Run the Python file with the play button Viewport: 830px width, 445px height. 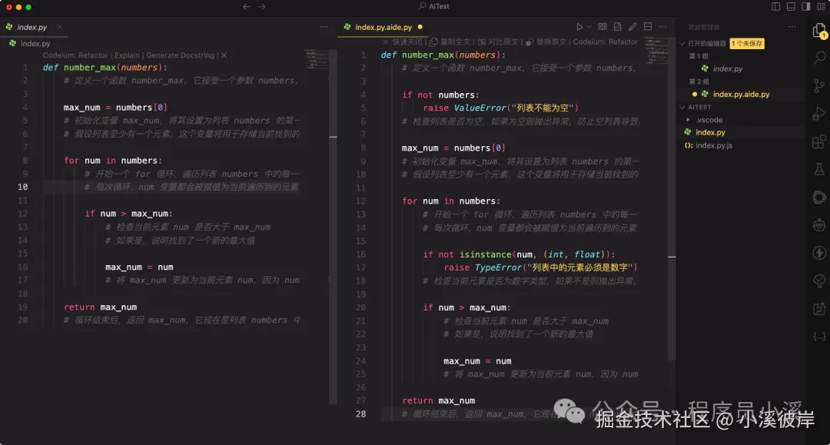[x=580, y=26]
